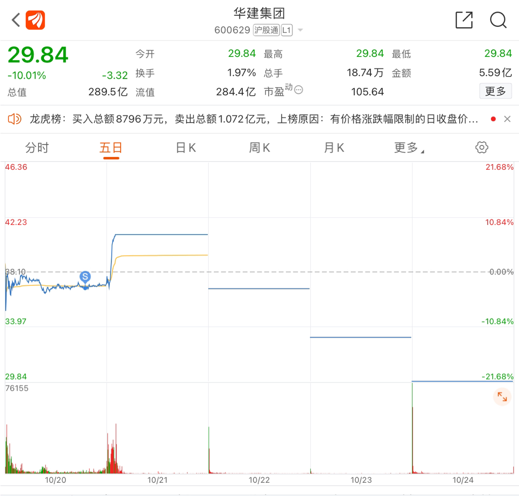
Task: Tap the 金额 5.59亿 value
Action: point(496,72)
